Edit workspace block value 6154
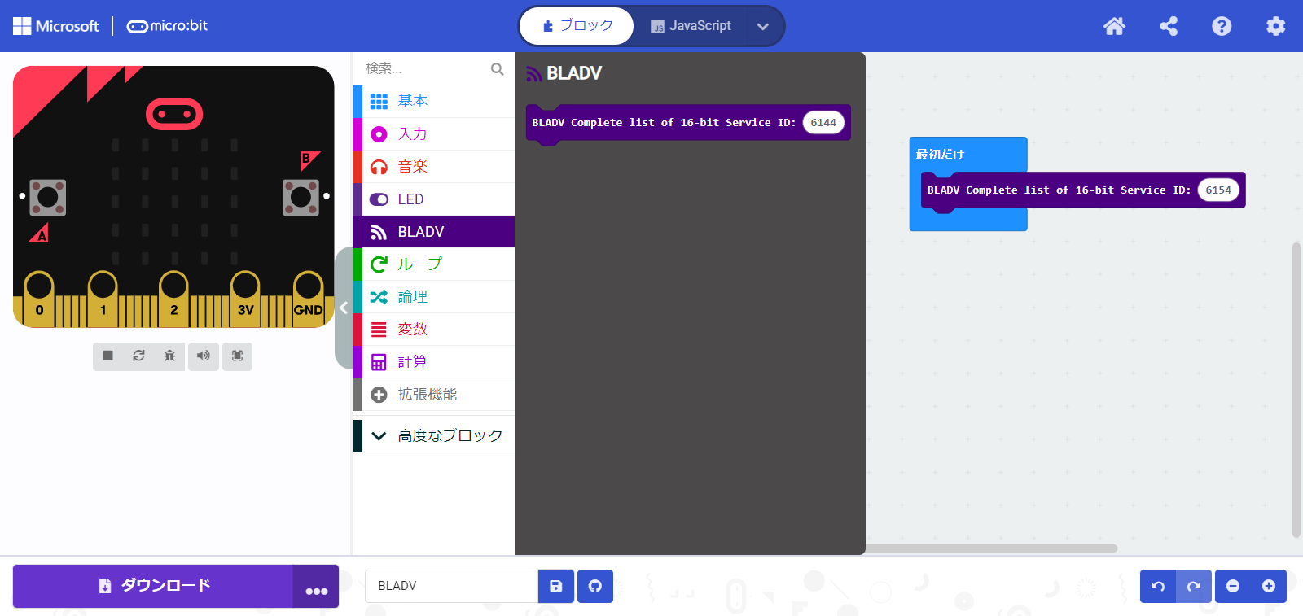 tap(1218, 190)
